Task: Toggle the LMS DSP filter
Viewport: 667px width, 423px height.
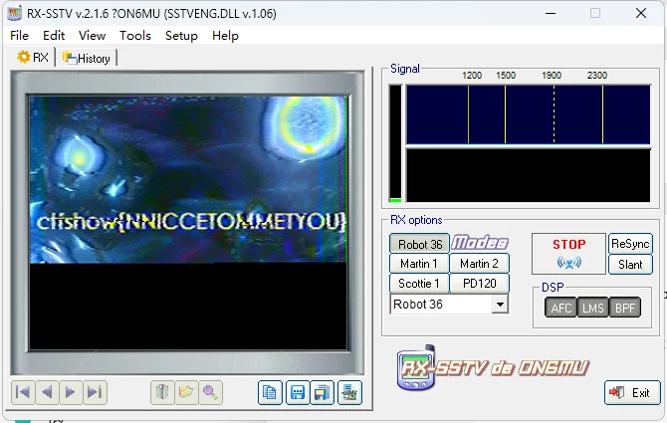Action: coord(592,308)
